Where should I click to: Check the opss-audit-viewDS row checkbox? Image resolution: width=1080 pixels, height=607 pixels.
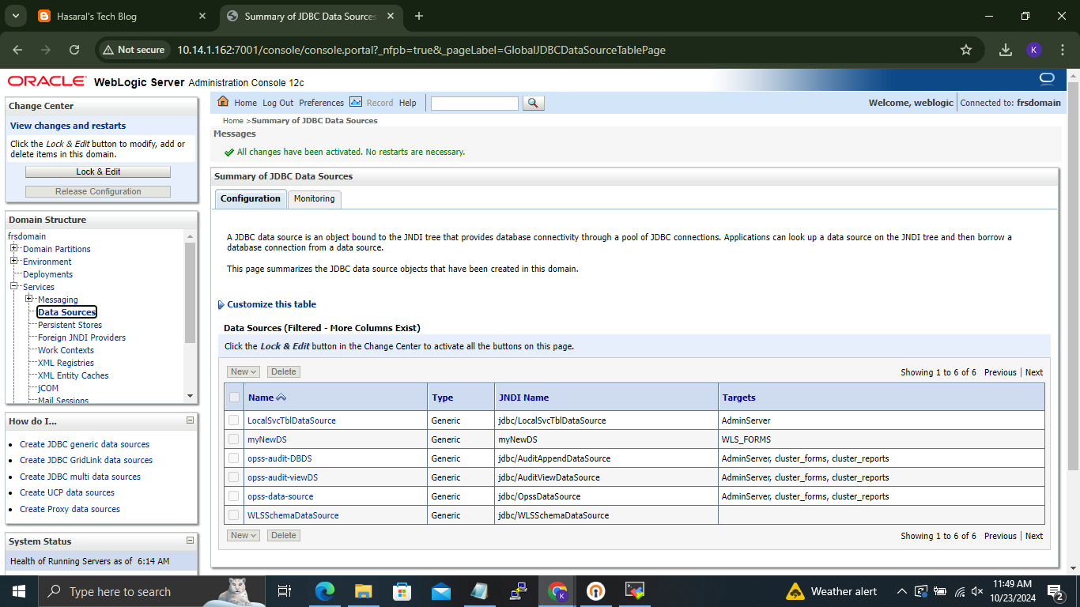[x=234, y=477]
